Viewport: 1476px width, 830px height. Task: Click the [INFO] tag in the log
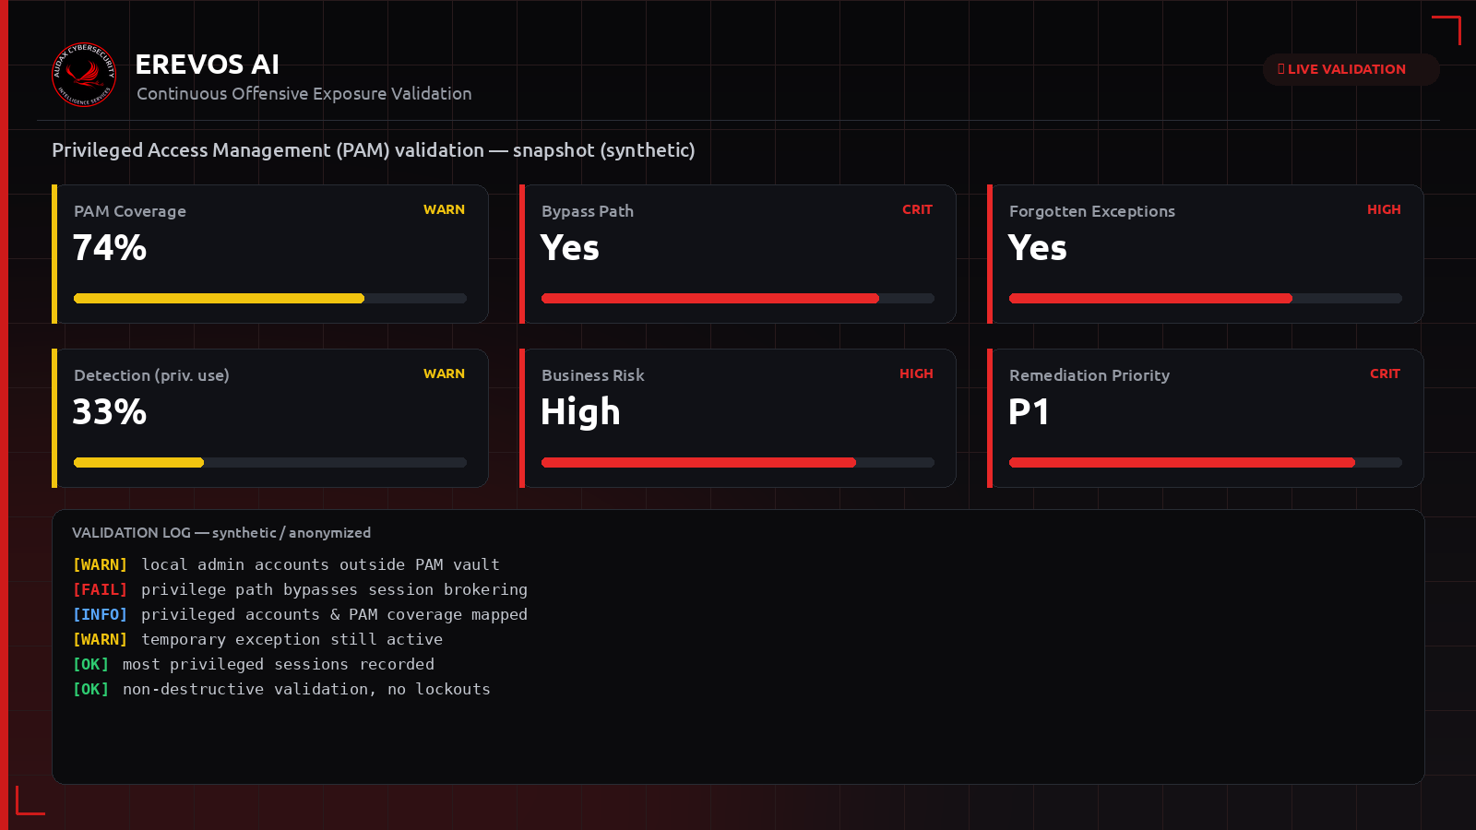click(x=100, y=614)
